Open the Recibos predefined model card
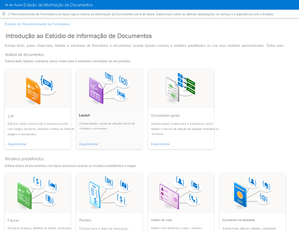This screenshot has height=231, width=299. (x=109, y=202)
